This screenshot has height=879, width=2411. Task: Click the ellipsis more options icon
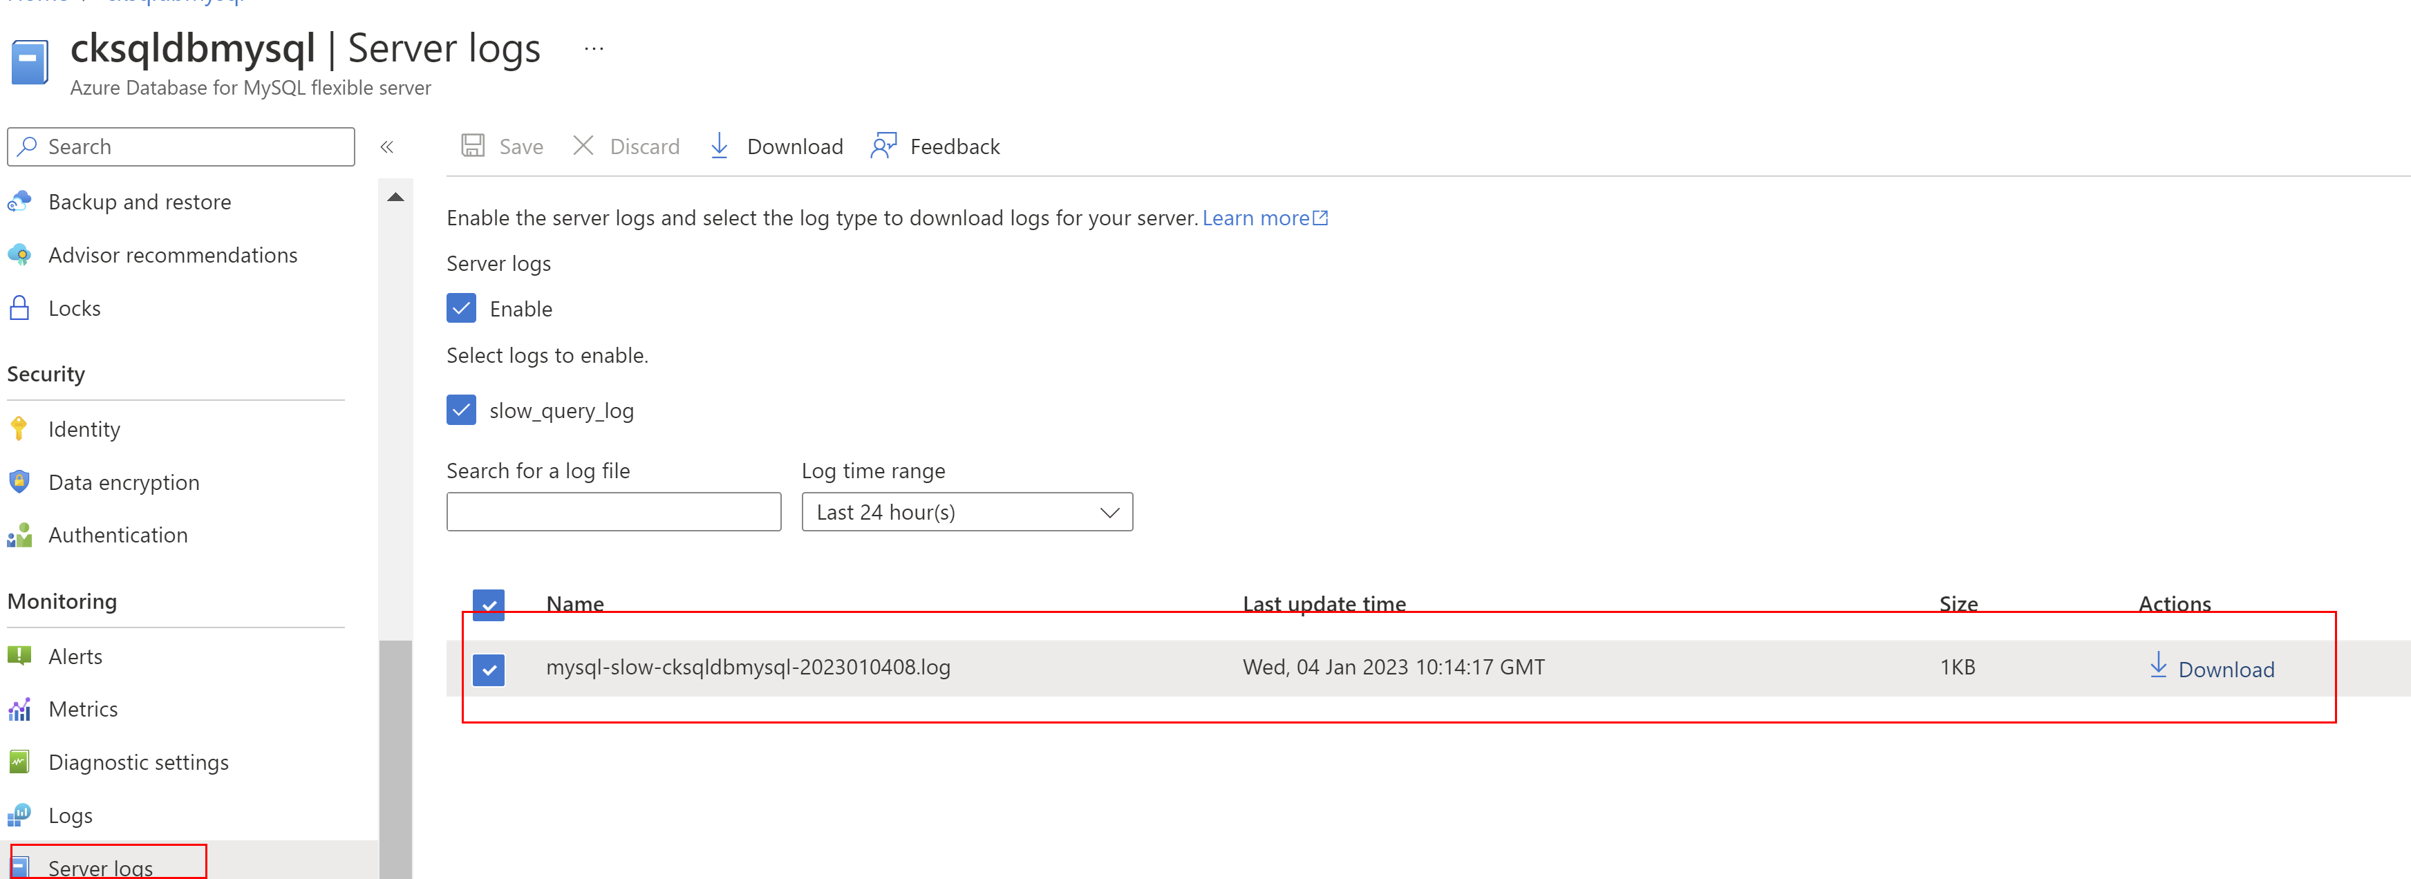click(593, 48)
